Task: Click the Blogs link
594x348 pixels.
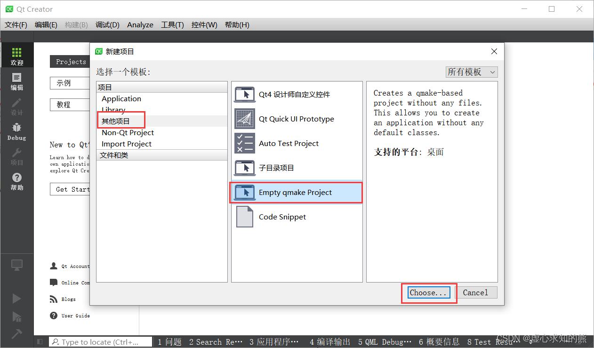Action: (x=68, y=299)
